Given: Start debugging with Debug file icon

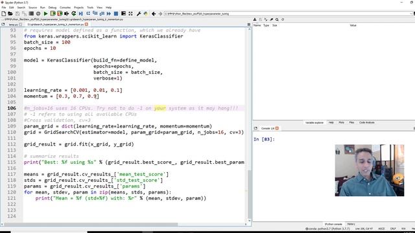Looking at the screenshot, I should [81, 14].
